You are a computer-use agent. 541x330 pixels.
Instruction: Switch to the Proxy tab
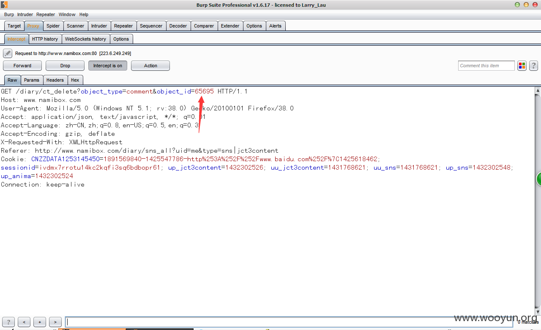[33, 26]
